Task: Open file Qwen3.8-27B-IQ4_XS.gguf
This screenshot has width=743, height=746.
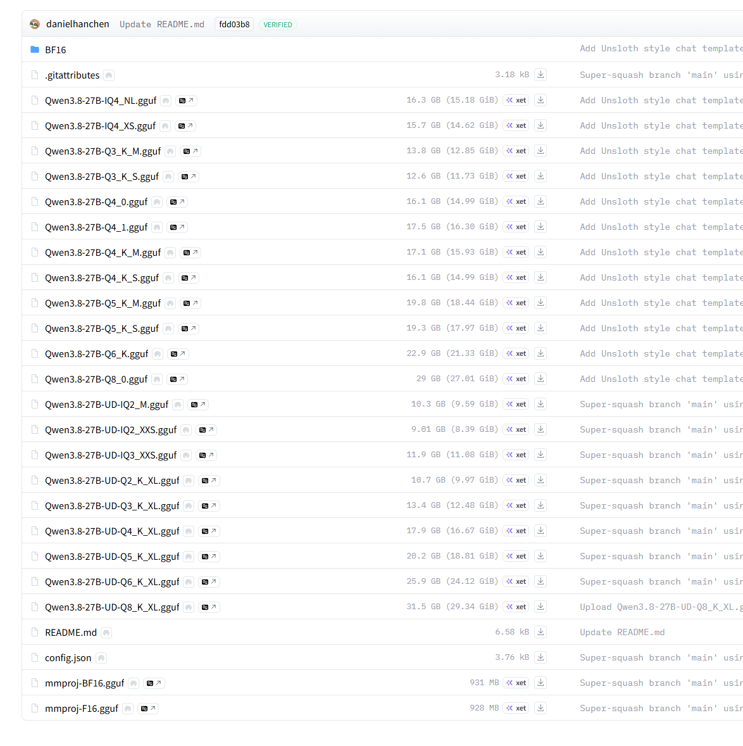Action: (x=100, y=126)
